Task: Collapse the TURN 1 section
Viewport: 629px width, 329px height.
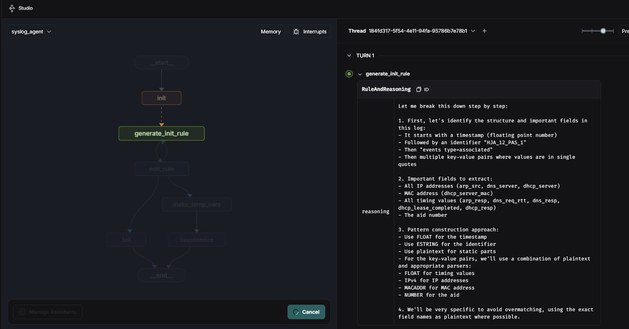Action: (349, 55)
